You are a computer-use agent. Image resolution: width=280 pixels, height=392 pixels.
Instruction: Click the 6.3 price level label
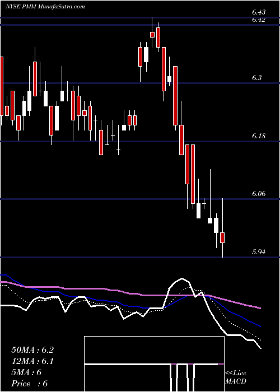point(256,78)
